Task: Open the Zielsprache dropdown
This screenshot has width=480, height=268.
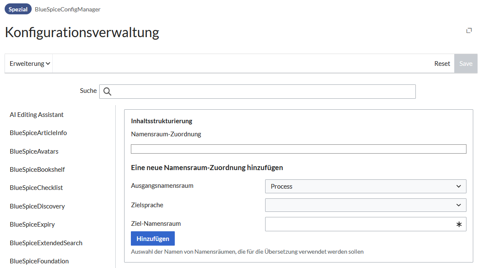Action: coord(366,205)
